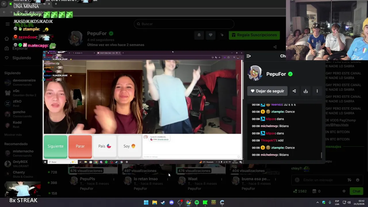
Task: Click Dejar de seguir on the PepuFor card
Action: pyautogui.click(x=267, y=91)
